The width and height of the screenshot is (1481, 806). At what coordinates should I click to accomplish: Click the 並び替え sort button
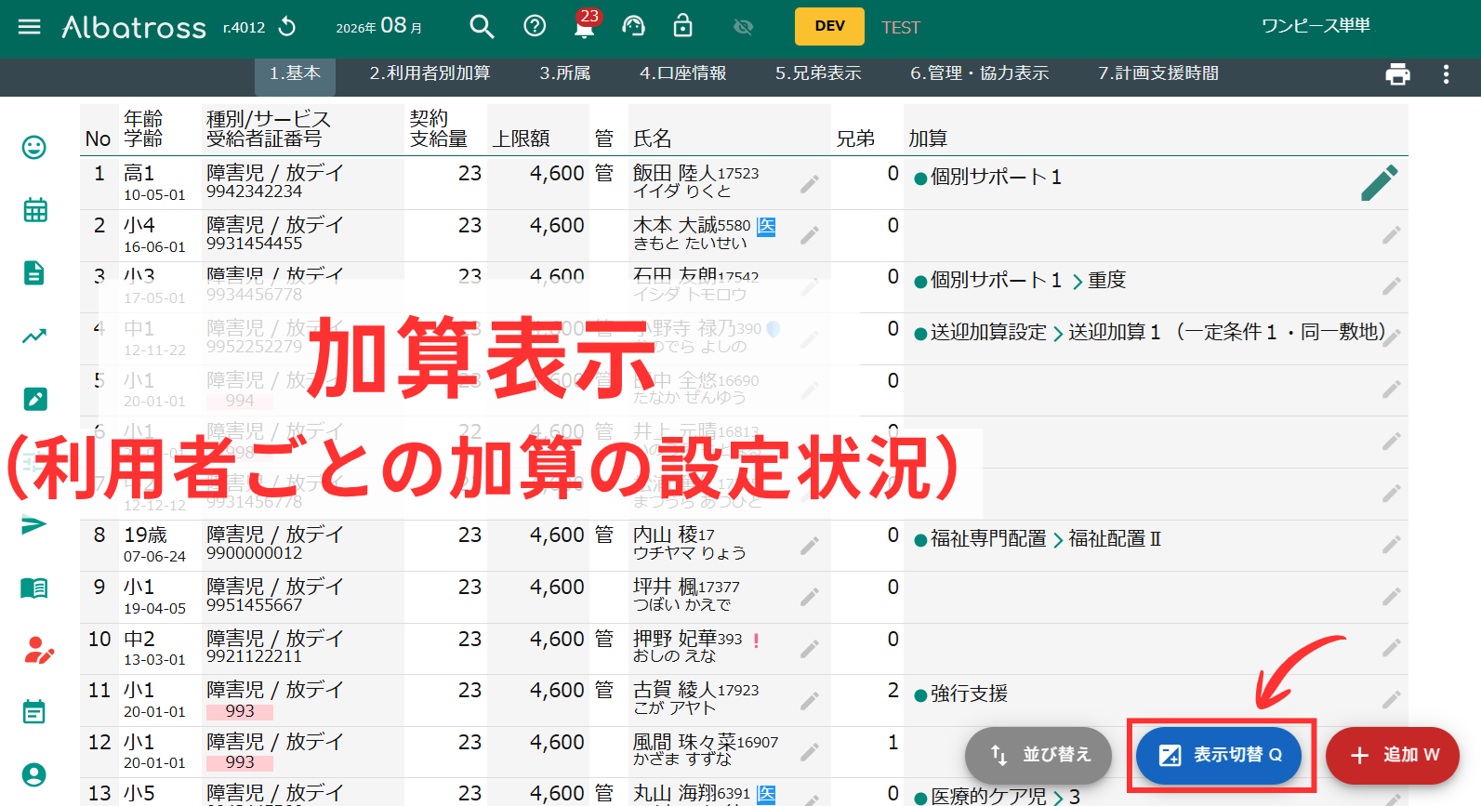click(x=1038, y=755)
